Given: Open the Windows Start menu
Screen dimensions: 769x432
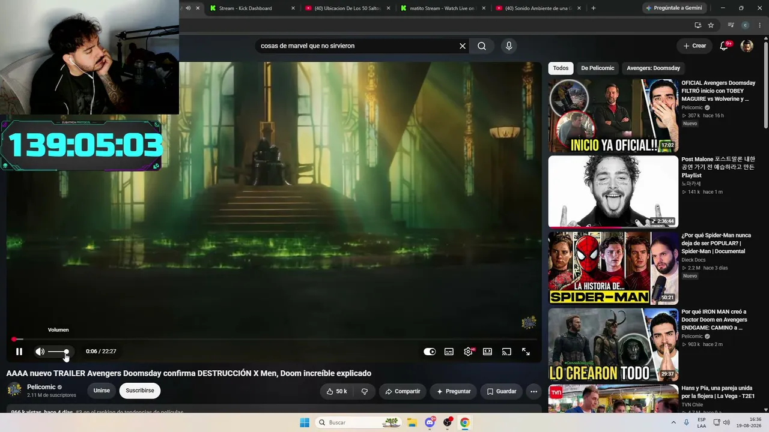Looking at the screenshot, I should tap(305, 422).
